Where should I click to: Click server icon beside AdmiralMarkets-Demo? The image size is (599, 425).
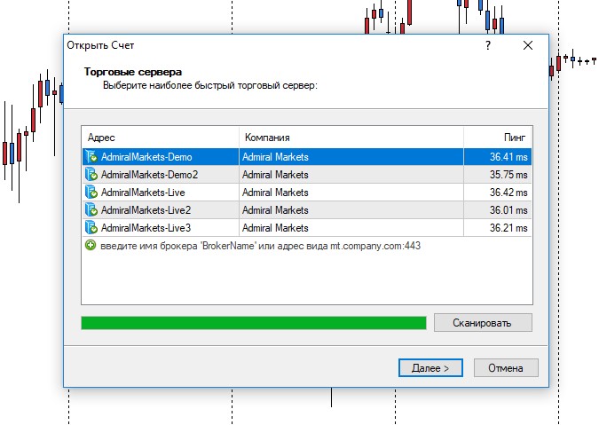pos(91,156)
